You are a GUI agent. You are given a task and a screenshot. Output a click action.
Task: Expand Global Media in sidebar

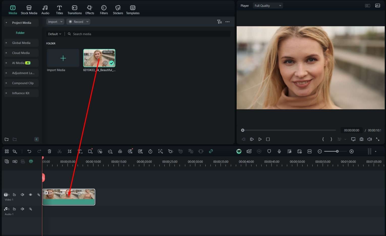(6, 43)
